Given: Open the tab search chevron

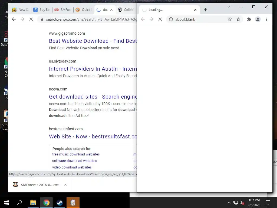Looking at the screenshot, I should click(229, 7).
